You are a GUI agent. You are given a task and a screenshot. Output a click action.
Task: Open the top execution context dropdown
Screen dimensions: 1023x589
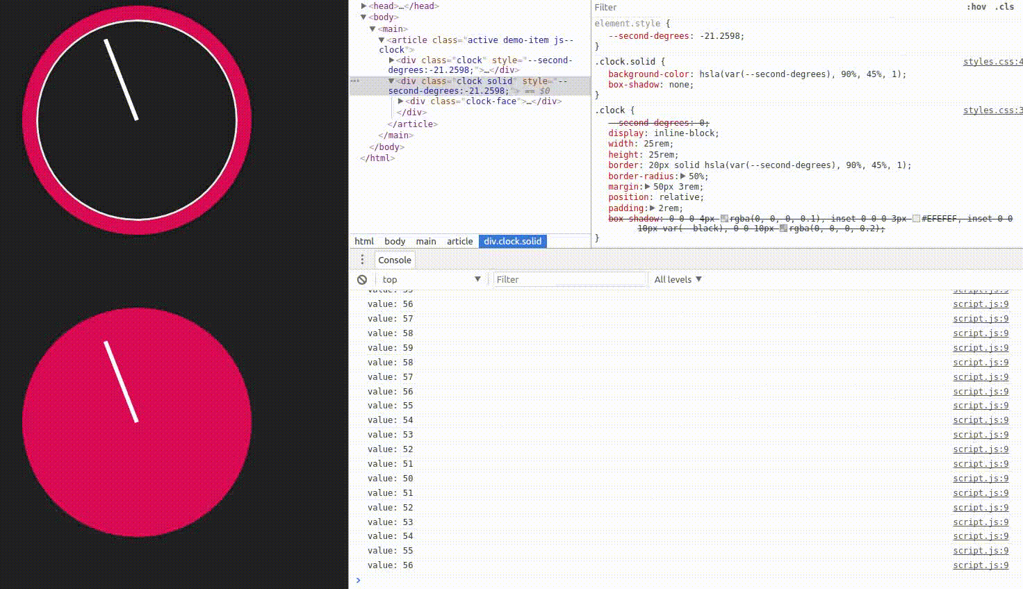(431, 279)
